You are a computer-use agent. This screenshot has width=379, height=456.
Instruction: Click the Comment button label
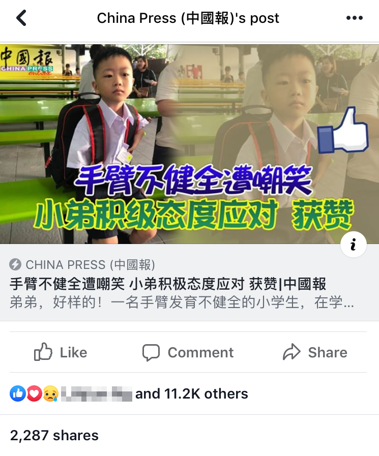[x=200, y=352]
